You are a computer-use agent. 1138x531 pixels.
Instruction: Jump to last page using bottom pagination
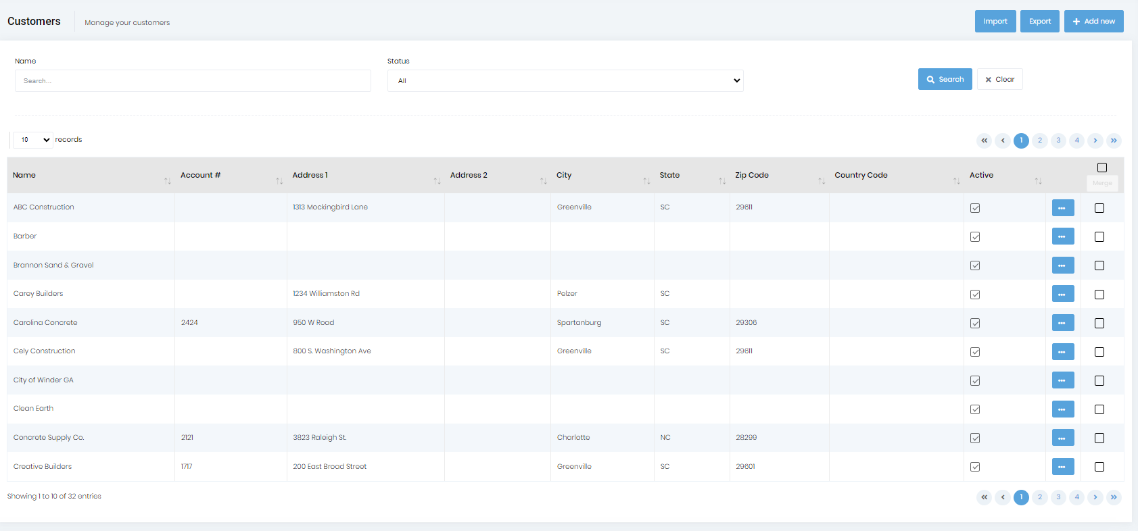point(1114,497)
